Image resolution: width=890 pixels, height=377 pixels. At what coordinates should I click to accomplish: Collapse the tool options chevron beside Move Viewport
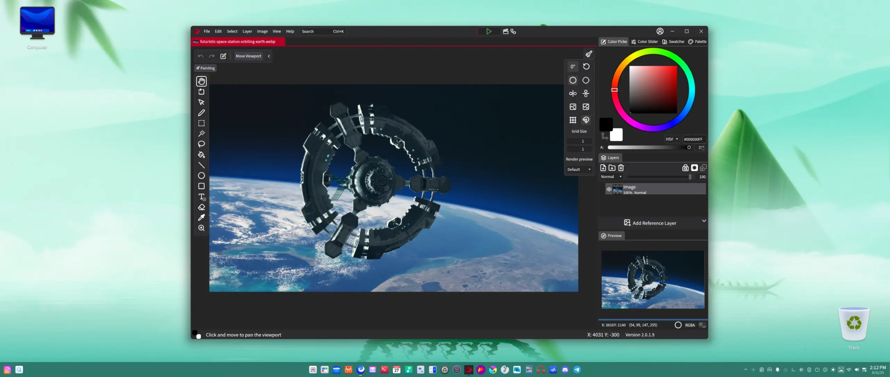coord(269,56)
